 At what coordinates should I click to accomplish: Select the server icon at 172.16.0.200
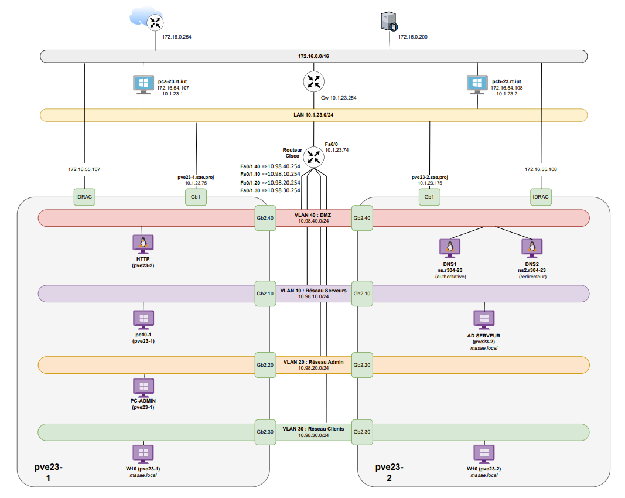(x=388, y=23)
